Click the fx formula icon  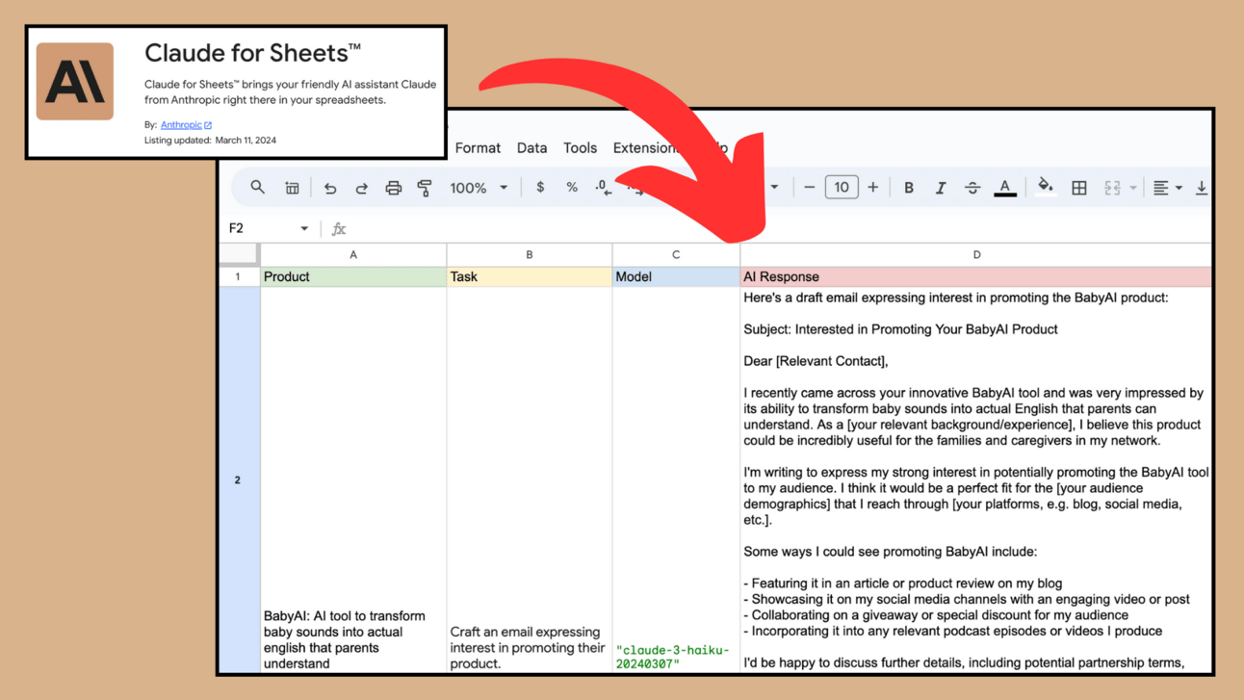point(338,229)
